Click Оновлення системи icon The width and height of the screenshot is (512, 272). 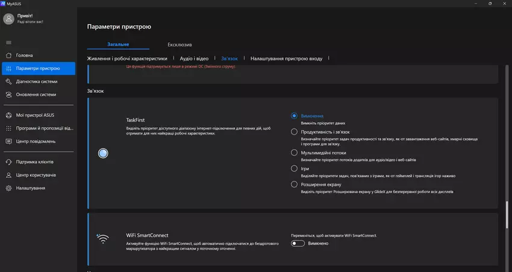coord(8,95)
